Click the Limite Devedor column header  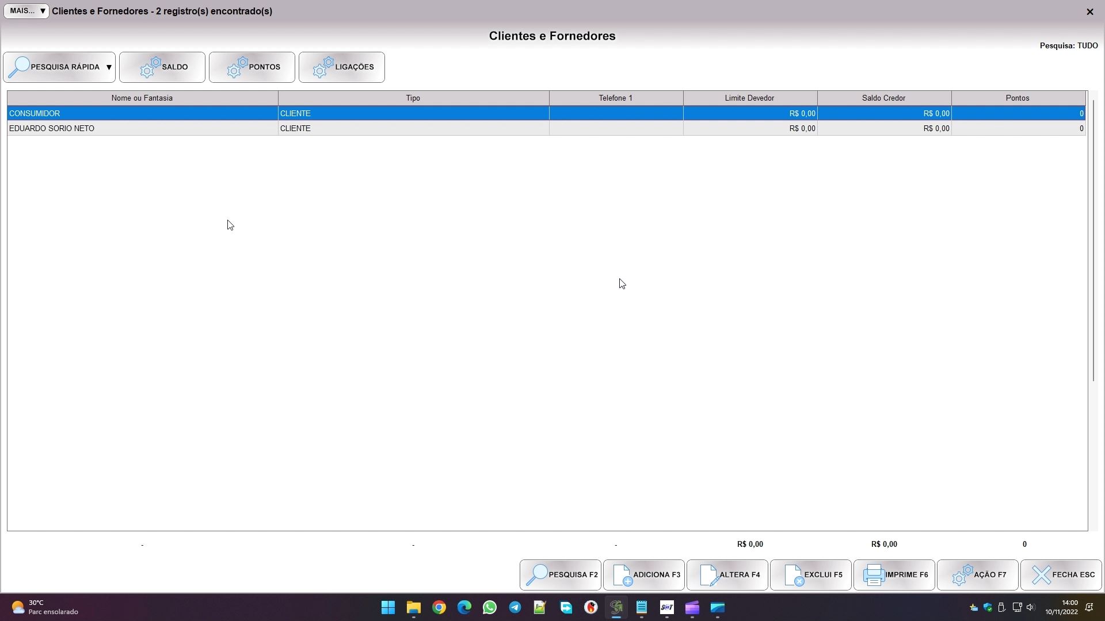(x=749, y=98)
